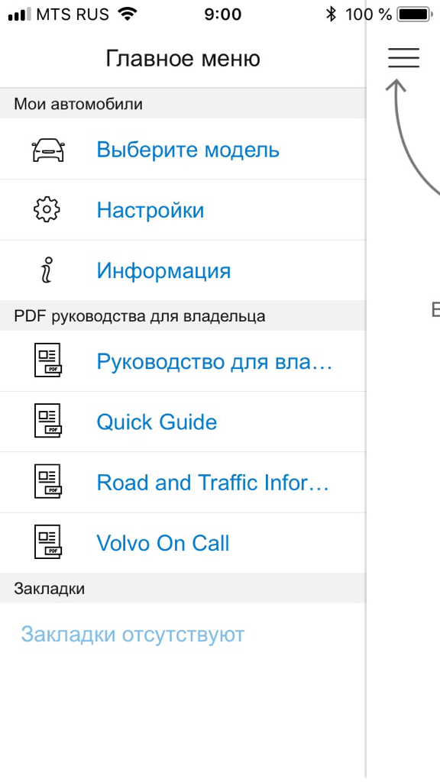The width and height of the screenshot is (440, 782).
Task: Tap the Мои автомобили section header
Action: coord(183,104)
